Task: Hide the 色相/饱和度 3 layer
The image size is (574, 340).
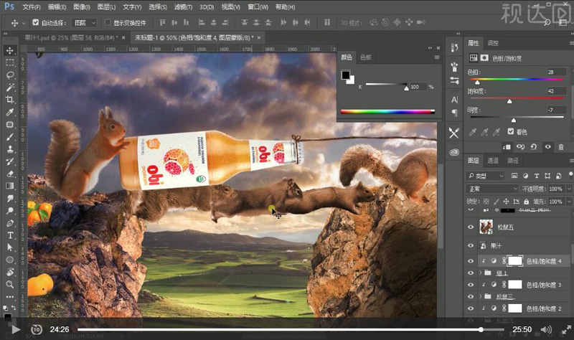Action: click(471, 285)
